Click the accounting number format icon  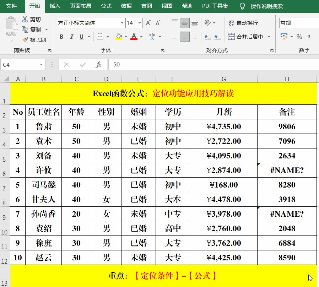(284, 37)
